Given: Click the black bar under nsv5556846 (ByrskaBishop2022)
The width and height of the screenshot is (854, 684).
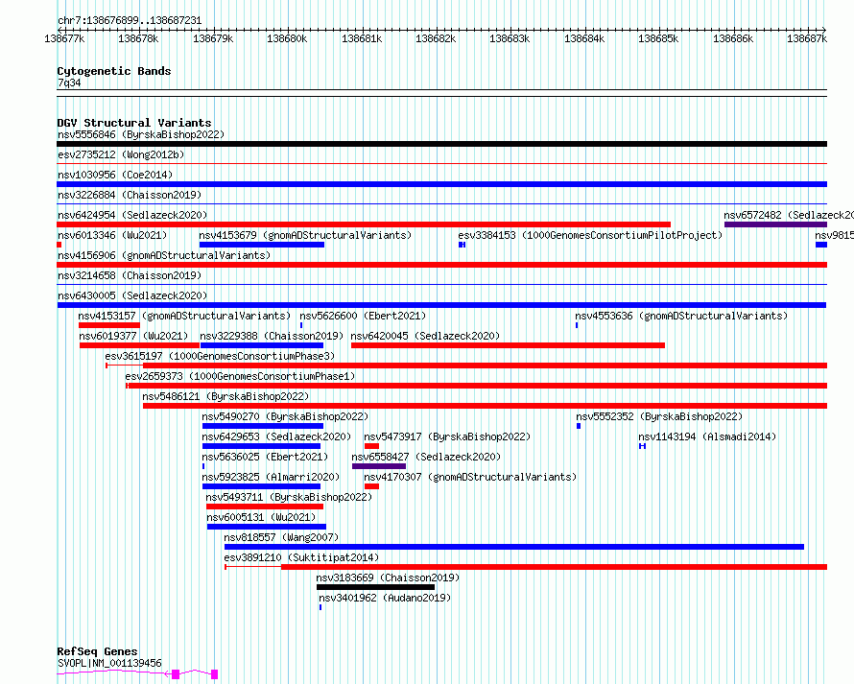Looking at the screenshot, I should tap(441, 144).
